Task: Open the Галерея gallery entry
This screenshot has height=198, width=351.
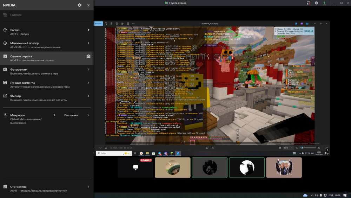Action: 47,15
